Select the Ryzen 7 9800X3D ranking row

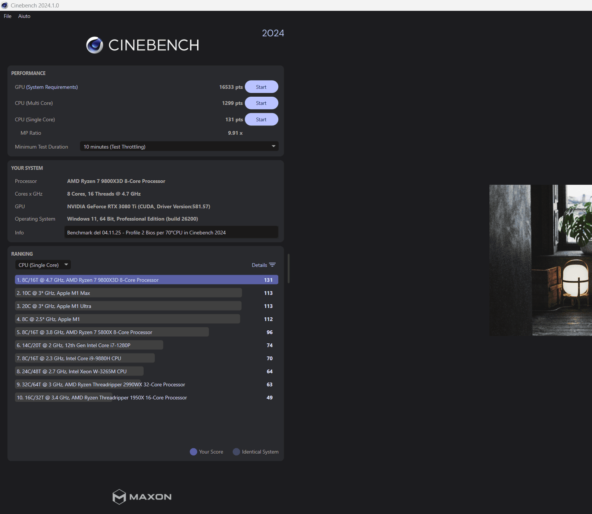tap(147, 280)
